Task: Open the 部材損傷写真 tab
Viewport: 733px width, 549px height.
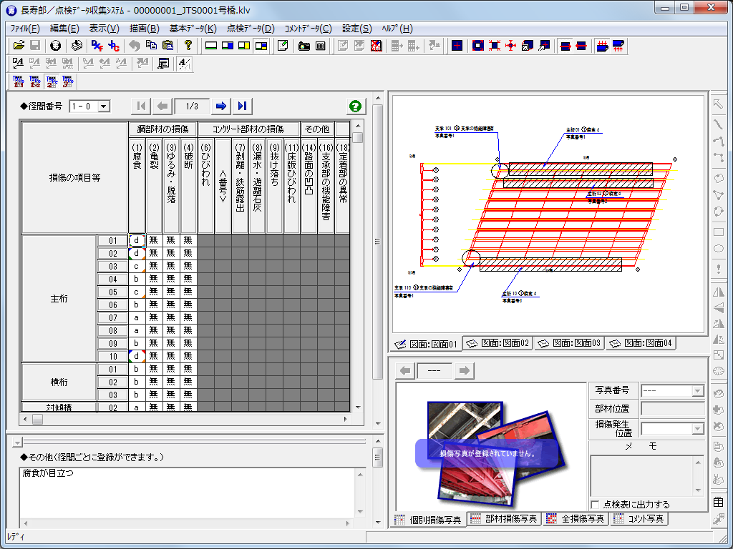Action: point(505,519)
